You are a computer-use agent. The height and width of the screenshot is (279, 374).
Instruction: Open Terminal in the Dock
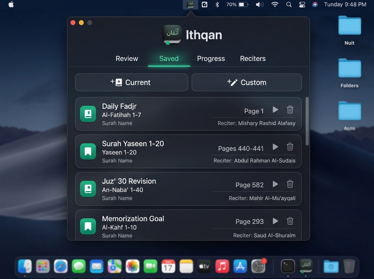click(x=288, y=267)
